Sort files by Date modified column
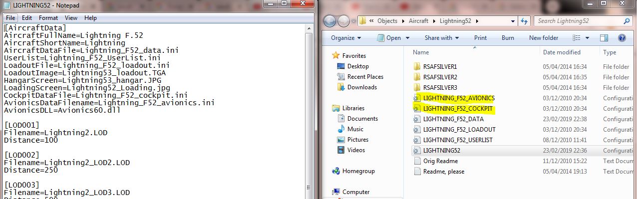This screenshot has width=637, height=199. point(562,52)
